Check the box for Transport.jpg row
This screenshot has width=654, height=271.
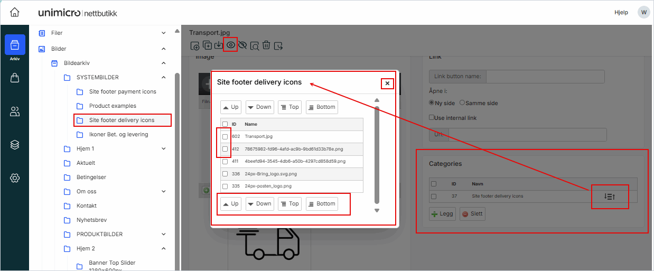(x=225, y=137)
